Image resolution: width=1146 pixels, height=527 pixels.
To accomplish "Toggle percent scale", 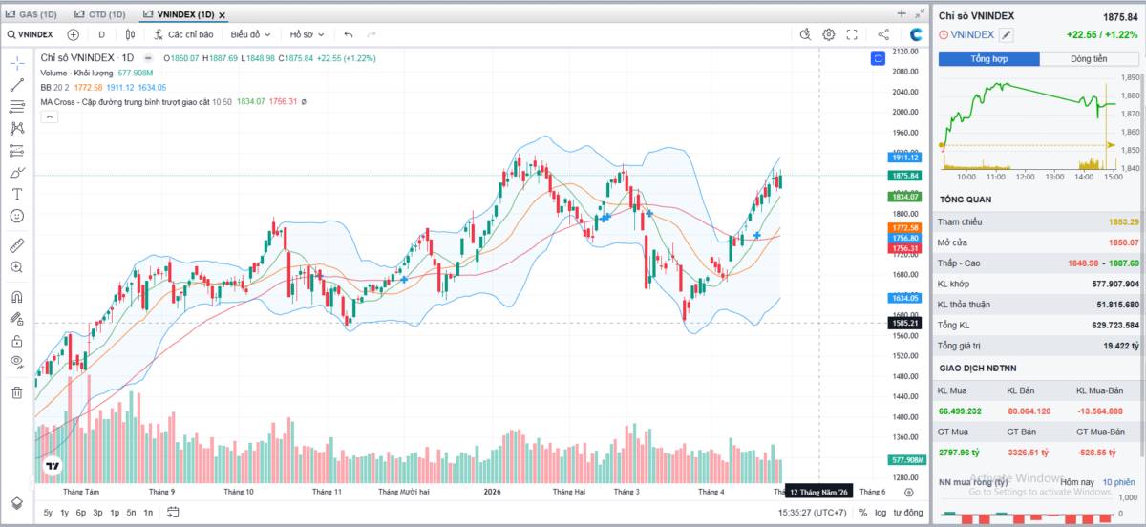I will click(863, 513).
